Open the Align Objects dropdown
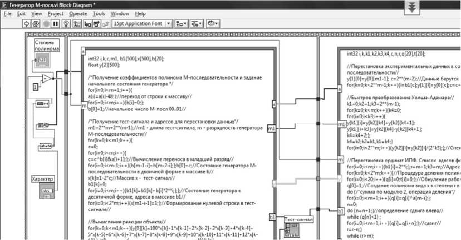This screenshot has width=461, height=240. coord(181,24)
